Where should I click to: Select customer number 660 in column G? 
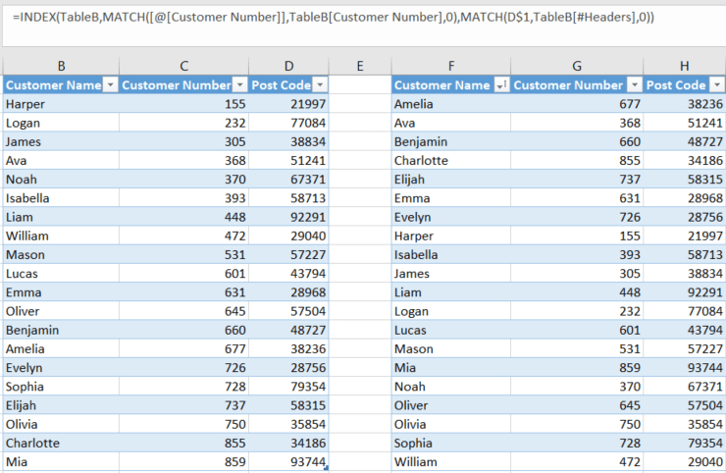pos(577,141)
